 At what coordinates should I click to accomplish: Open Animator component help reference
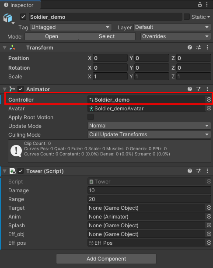pyautogui.click(x=190, y=89)
